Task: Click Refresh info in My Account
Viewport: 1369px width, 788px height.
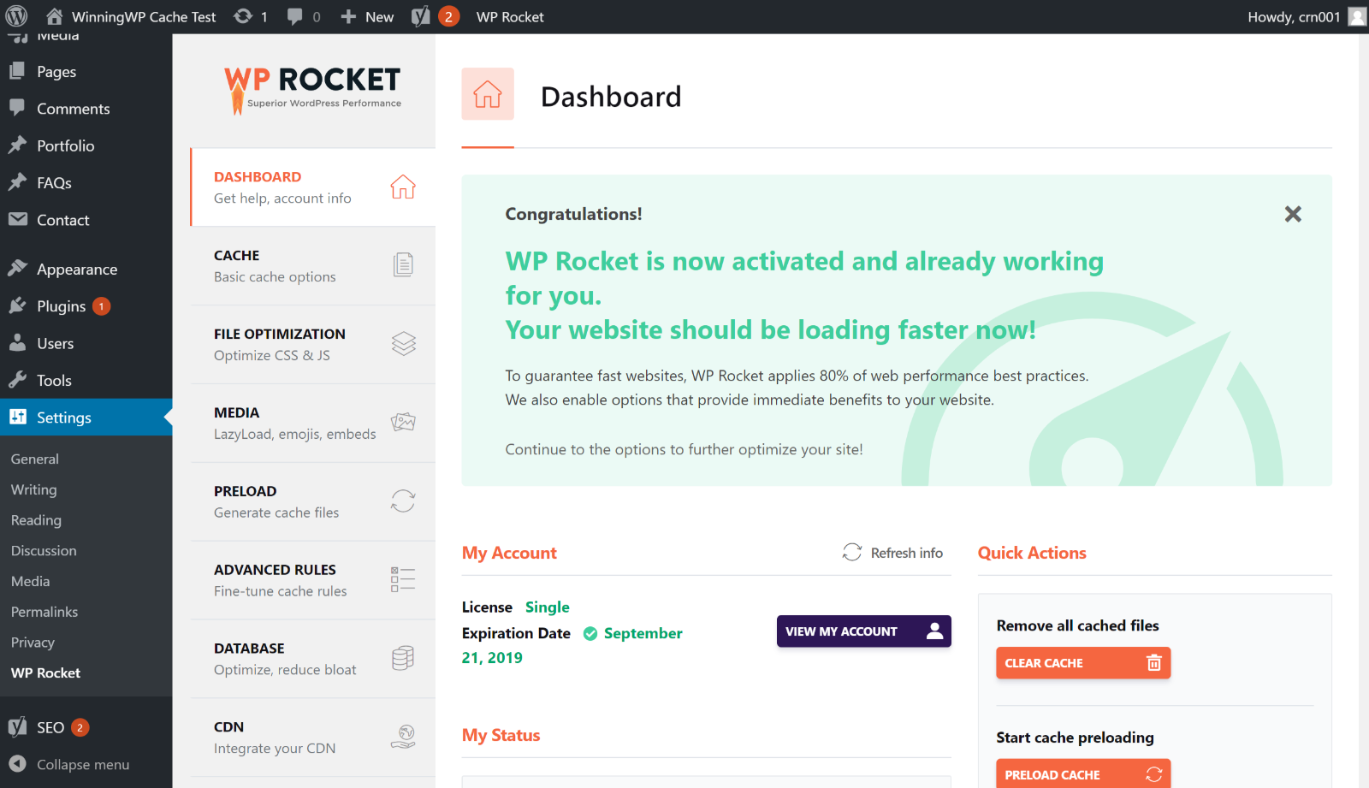Action: [892, 553]
